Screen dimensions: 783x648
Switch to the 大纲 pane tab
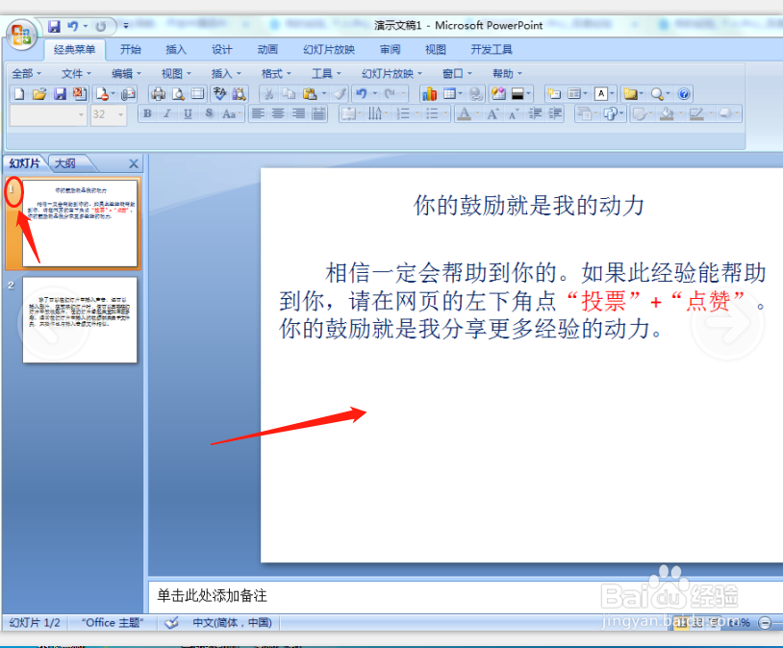click(65, 163)
